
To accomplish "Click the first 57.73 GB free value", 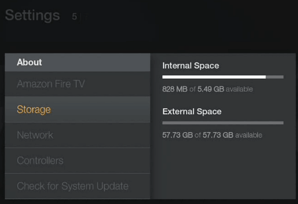I will click(177, 135).
